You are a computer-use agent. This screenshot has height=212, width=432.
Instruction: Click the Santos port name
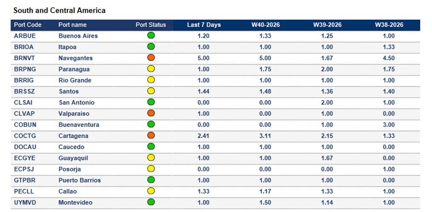pos(69,91)
